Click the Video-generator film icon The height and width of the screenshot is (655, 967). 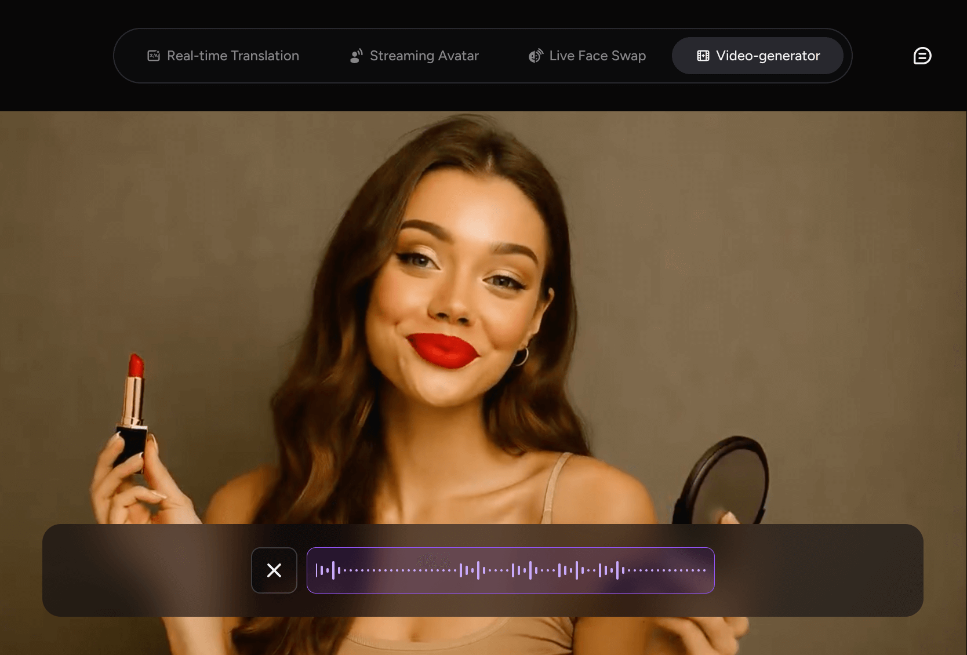[703, 56]
